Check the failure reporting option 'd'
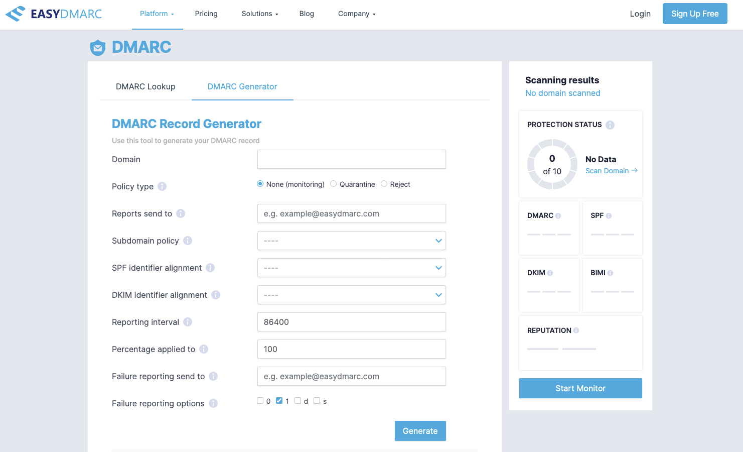The width and height of the screenshot is (743, 452). pos(298,401)
